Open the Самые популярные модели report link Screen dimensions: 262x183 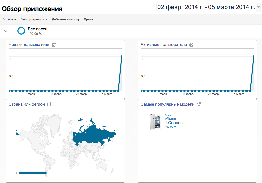pyautogui.click(x=167, y=104)
